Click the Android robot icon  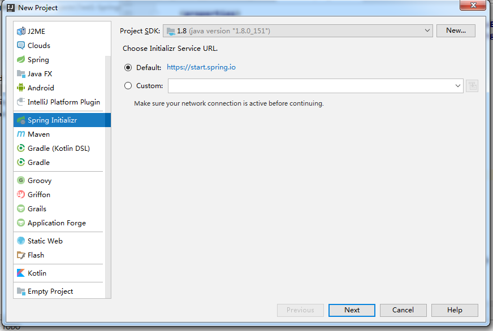pyautogui.click(x=21, y=88)
